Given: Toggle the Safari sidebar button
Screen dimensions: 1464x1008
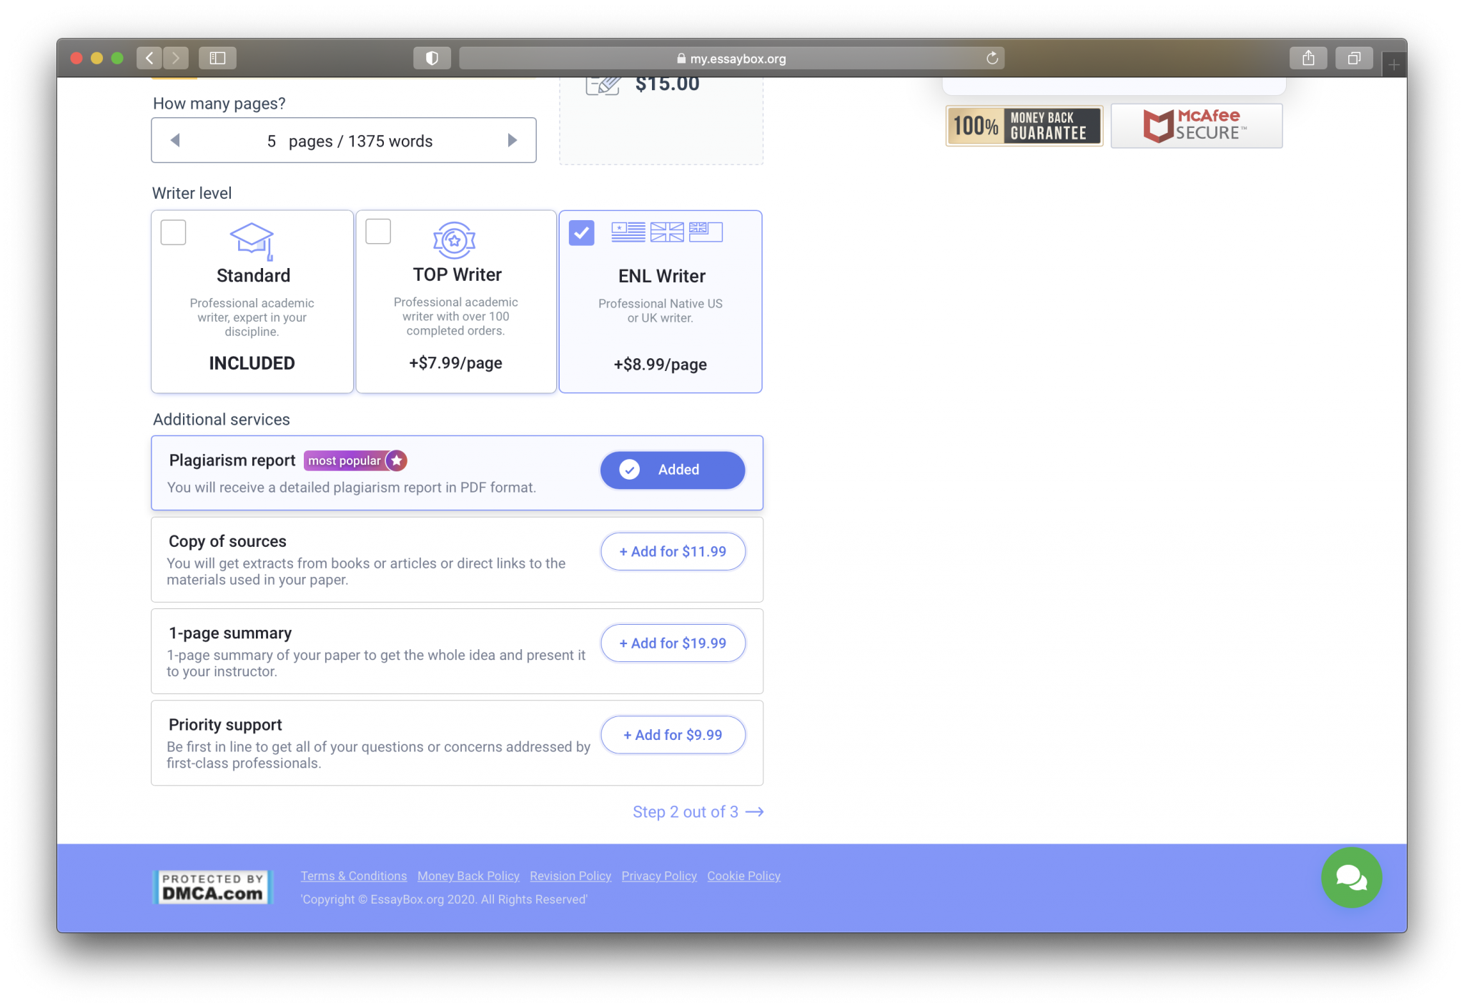Looking at the screenshot, I should [217, 58].
